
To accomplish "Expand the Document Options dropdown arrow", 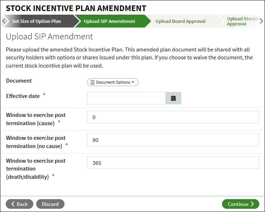I will [132, 82].
